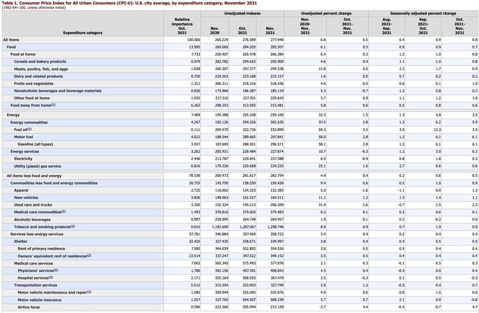Click the 'Other food at home' row label
The width and height of the screenshot is (479, 313).
tap(32, 98)
